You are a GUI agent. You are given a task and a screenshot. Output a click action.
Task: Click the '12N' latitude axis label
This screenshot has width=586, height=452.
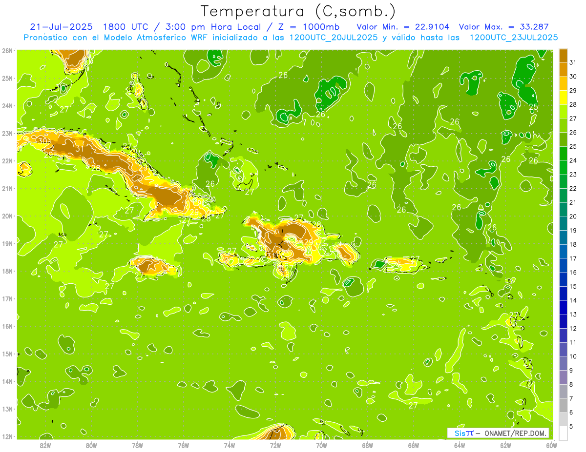(x=7, y=436)
